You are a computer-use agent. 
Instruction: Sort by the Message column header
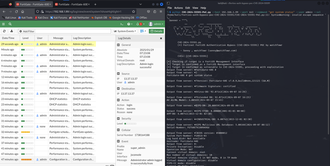60,38
